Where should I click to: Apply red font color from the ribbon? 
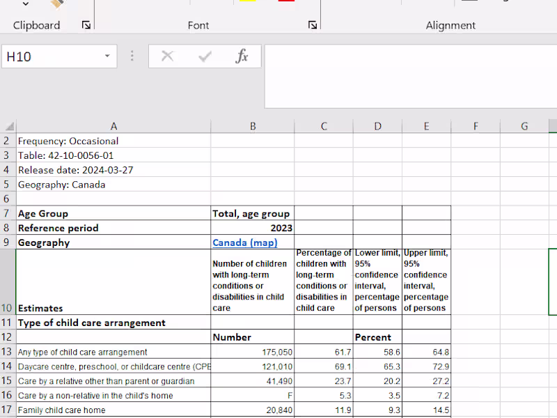287,3
